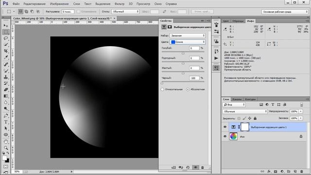
Task: Click the Растушевка feather input field
Action: [x=68, y=12]
